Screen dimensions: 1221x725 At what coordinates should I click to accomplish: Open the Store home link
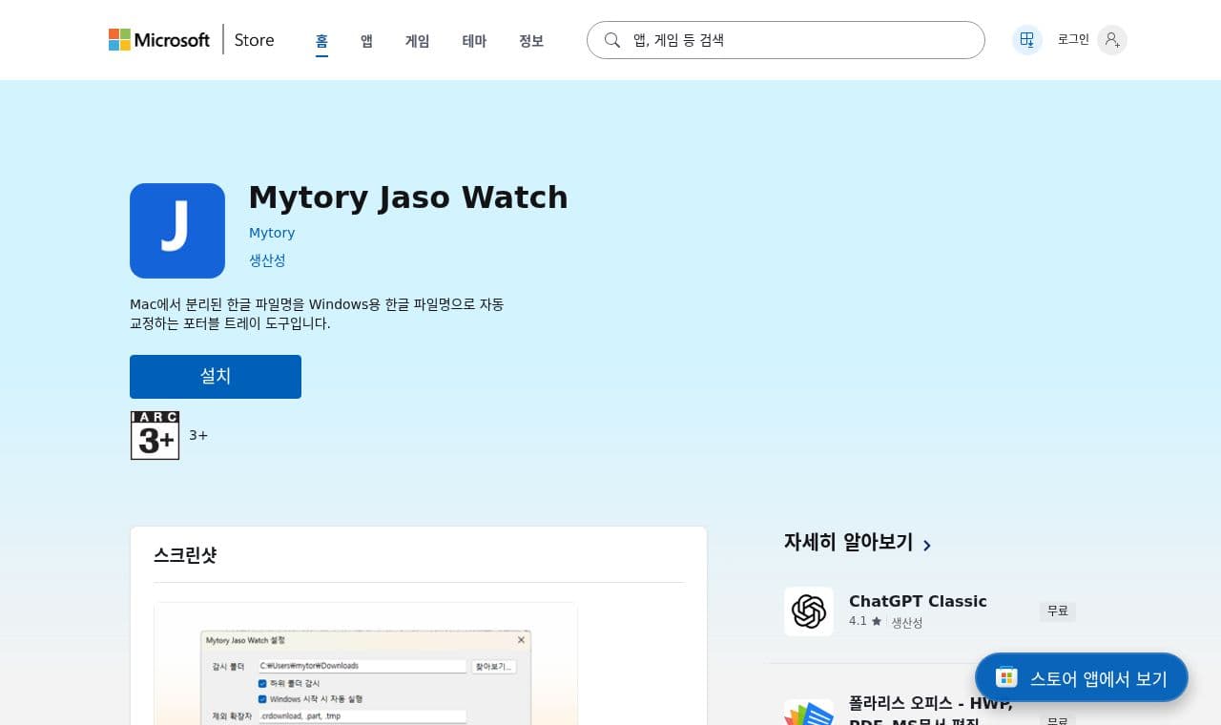pos(254,40)
